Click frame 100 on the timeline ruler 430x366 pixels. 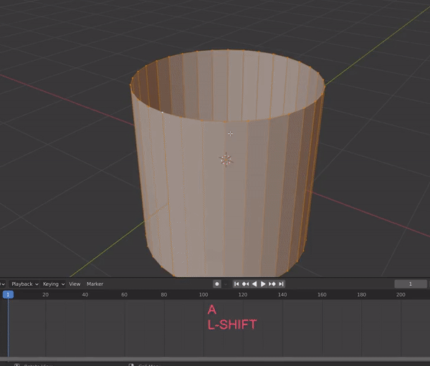pos(204,294)
